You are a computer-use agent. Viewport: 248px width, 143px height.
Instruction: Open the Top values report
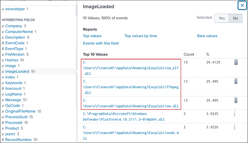[92, 36]
